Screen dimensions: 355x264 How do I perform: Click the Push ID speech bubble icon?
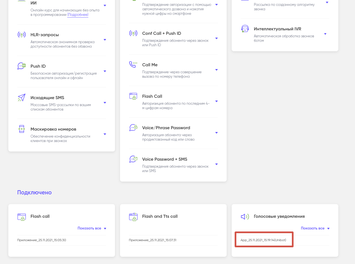click(x=21, y=66)
